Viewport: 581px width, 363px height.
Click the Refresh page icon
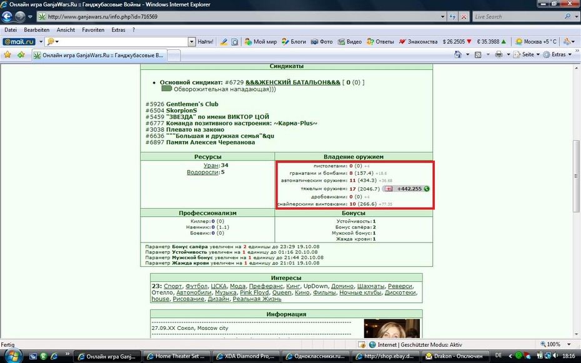(452, 17)
